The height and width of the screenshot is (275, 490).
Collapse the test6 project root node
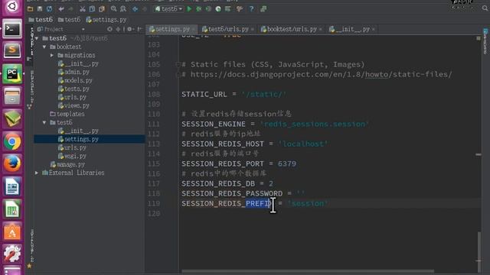[37, 38]
